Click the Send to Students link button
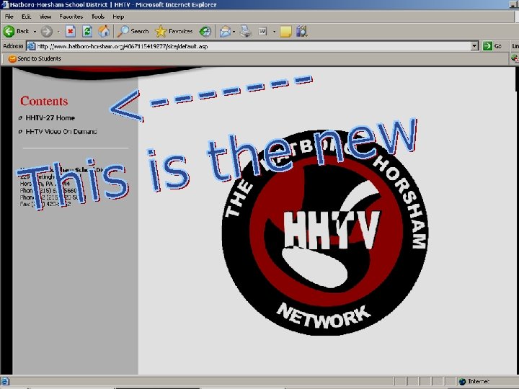Image resolution: width=519 pixels, height=389 pixels. point(35,59)
